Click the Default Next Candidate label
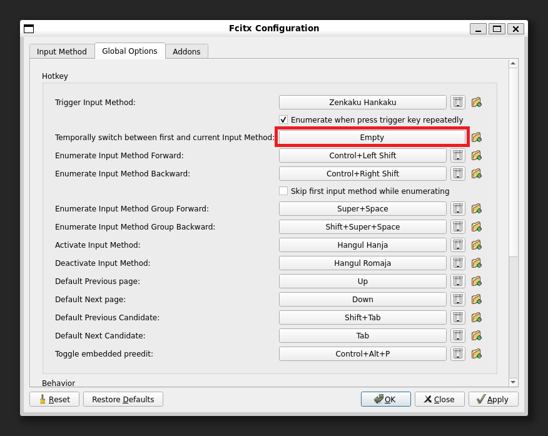Viewport: 548px width, 436px height. 100,336
